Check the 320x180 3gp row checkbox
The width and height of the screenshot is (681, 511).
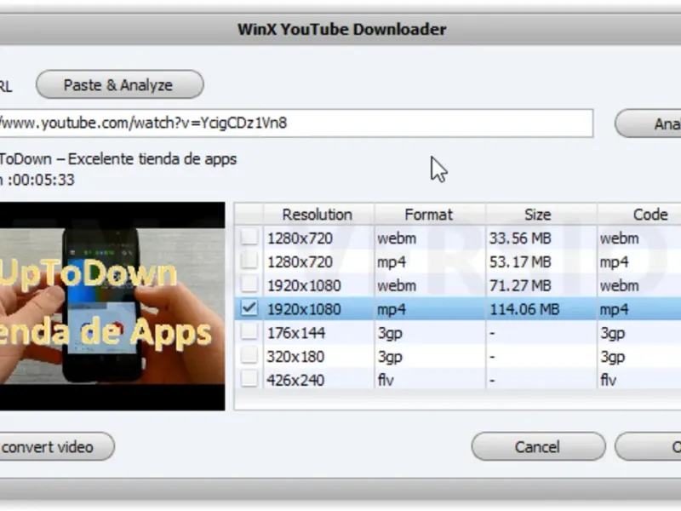(249, 356)
